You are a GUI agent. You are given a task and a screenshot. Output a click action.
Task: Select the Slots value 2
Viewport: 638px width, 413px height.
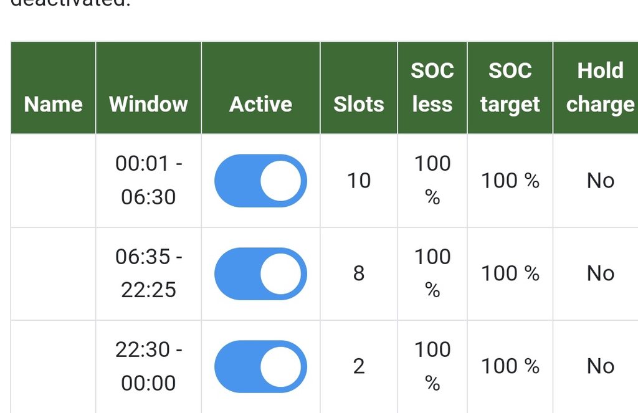click(359, 366)
